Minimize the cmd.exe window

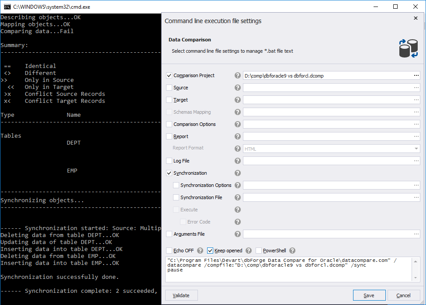[376, 7]
